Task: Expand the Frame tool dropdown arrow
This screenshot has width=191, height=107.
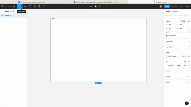Action: pyautogui.click(x=16, y=7)
